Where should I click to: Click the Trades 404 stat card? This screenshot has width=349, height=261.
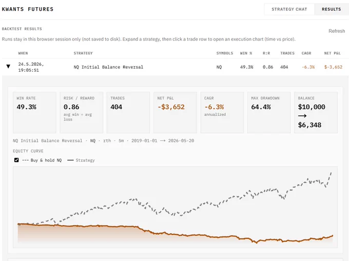[128, 112]
